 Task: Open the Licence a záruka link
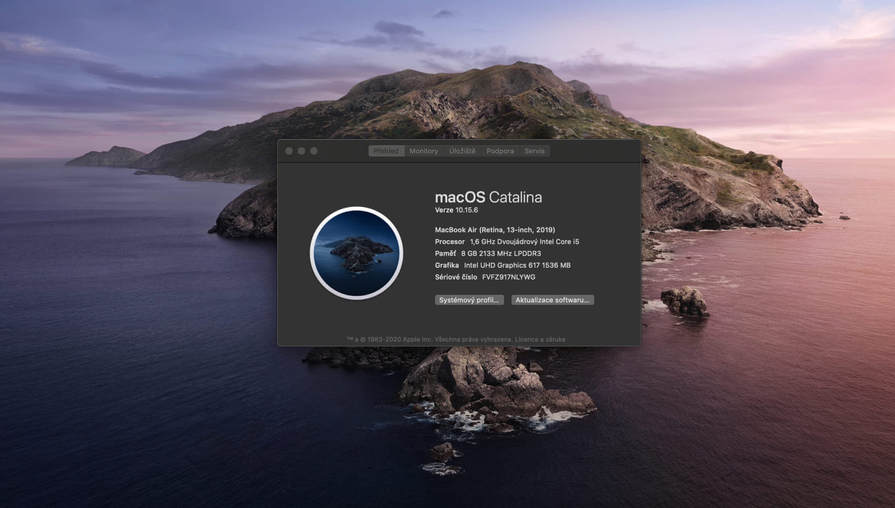point(540,339)
